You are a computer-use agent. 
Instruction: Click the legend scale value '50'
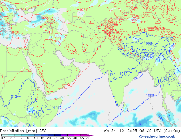tap(88, 138)
